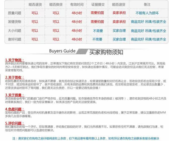Select the 喜好问题 row label

[15, 39]
